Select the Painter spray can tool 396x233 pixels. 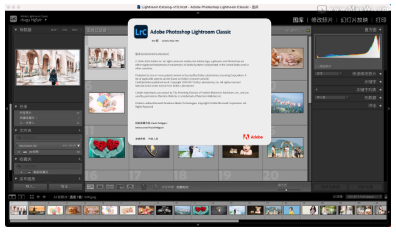(x=144, y=187)
